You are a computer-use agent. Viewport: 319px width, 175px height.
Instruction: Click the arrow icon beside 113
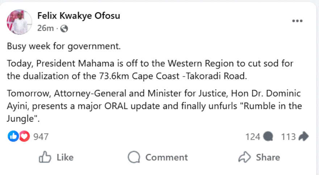303,136
